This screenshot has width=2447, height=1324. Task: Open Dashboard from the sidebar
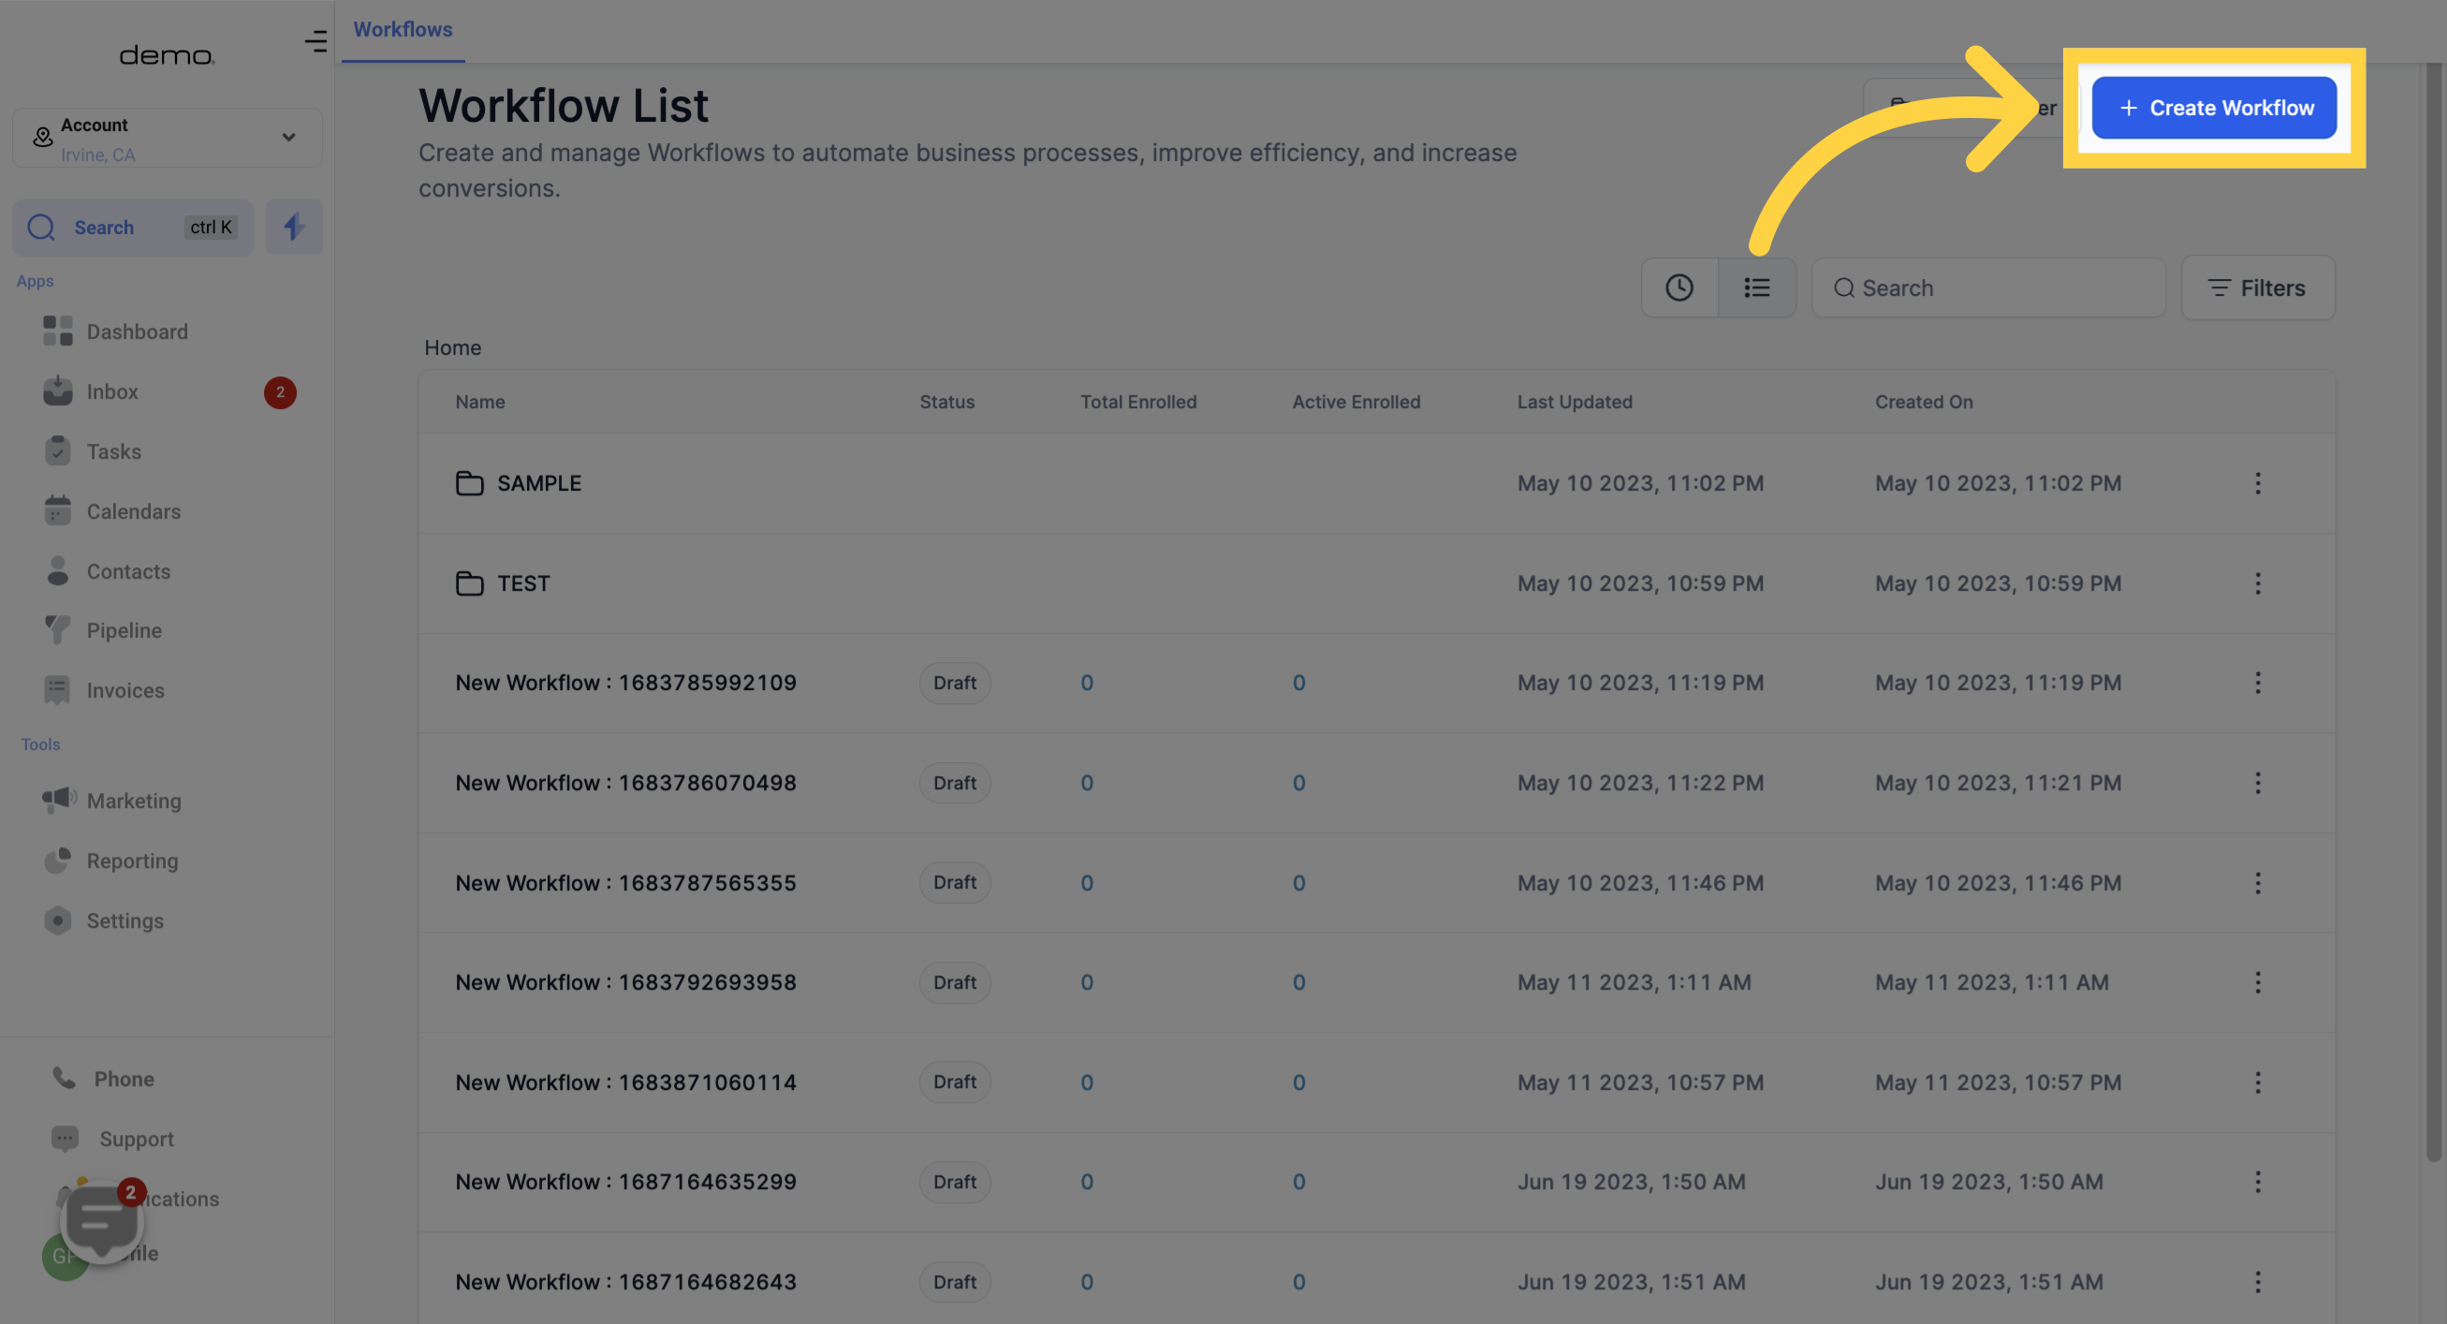point(116,331)
